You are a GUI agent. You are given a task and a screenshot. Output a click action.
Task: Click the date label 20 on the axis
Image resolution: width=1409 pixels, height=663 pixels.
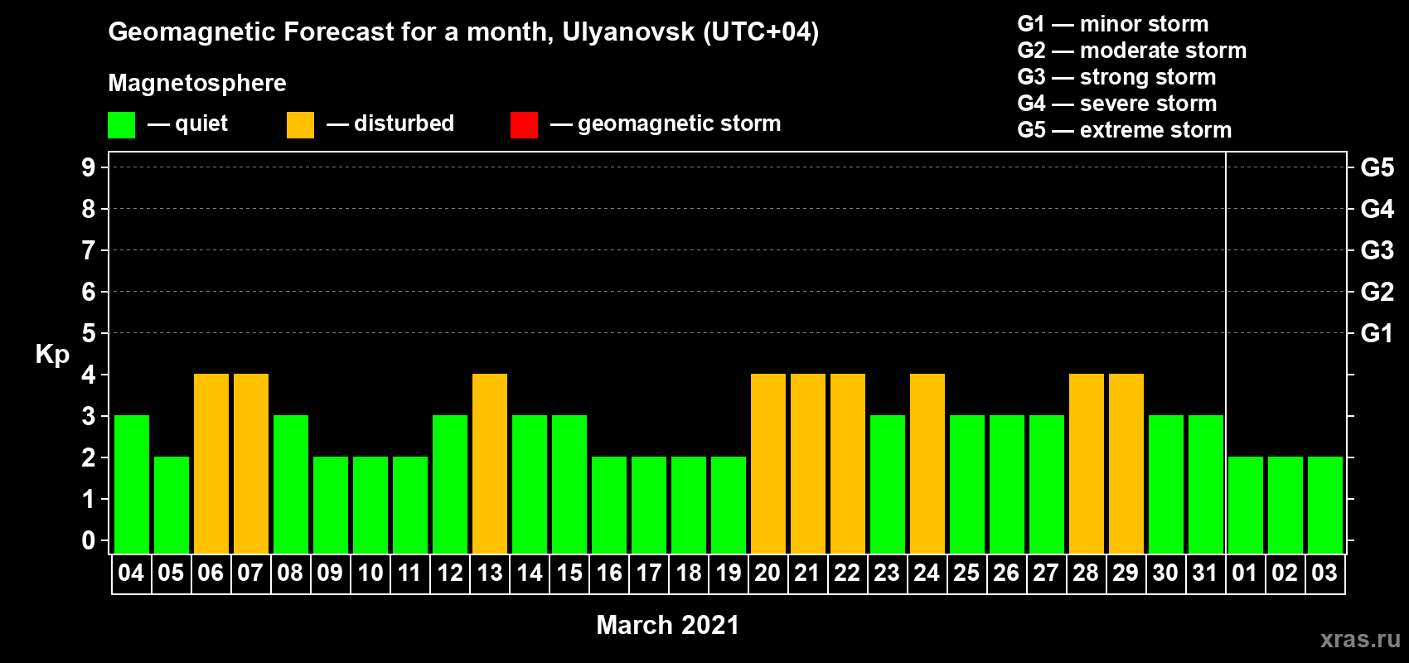coord(767,573)
